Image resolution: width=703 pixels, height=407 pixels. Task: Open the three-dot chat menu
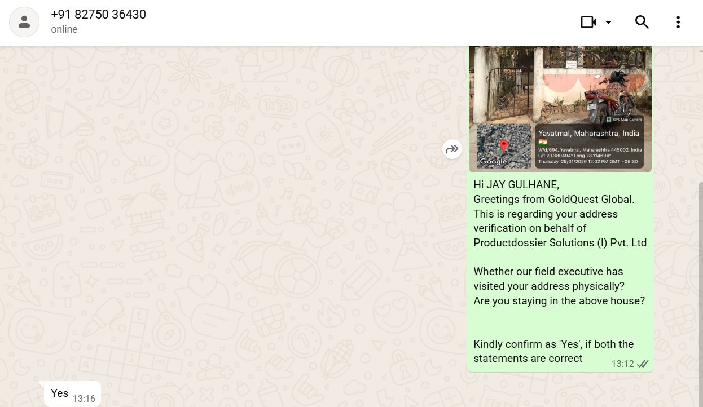pos(678,22)
